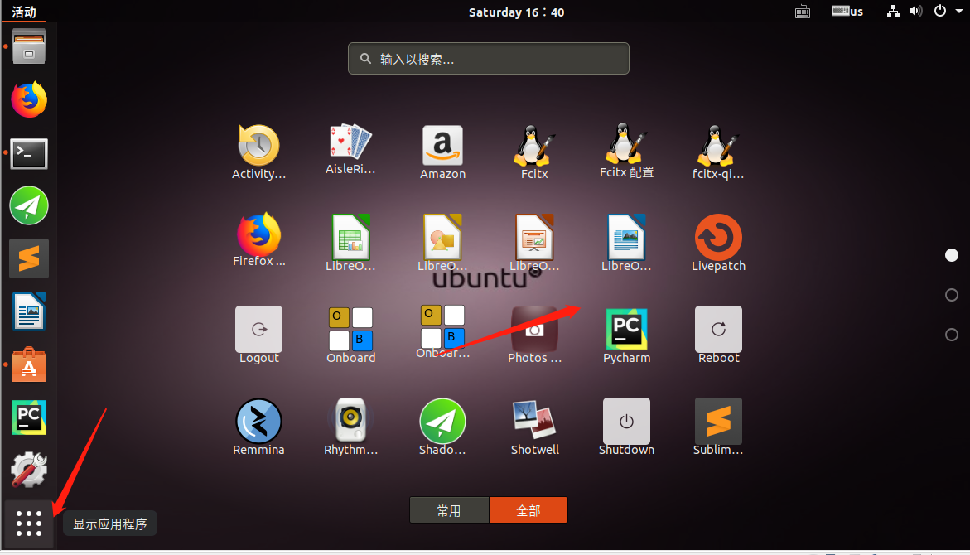The width and height of the screenshot is (970, 555).
Task: Open the clock Saturday 16:40 menu
Action: pos(517,12)
